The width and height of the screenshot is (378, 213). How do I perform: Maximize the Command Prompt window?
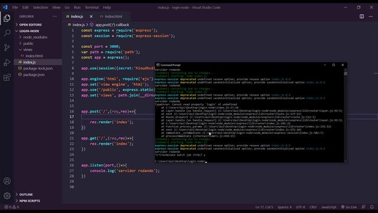pyautogui.click(x=334, y=64)
